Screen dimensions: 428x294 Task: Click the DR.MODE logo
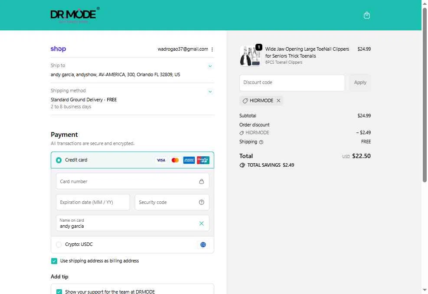[75, 15]
